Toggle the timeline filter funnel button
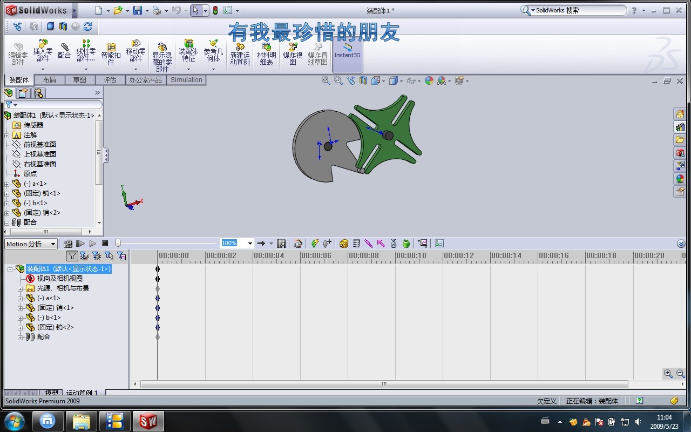 72,256
